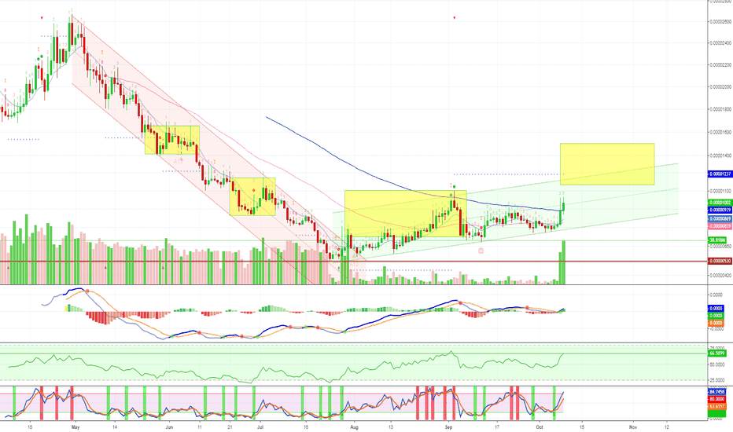Select the yellow target box right of price

[x=607, y=164]
